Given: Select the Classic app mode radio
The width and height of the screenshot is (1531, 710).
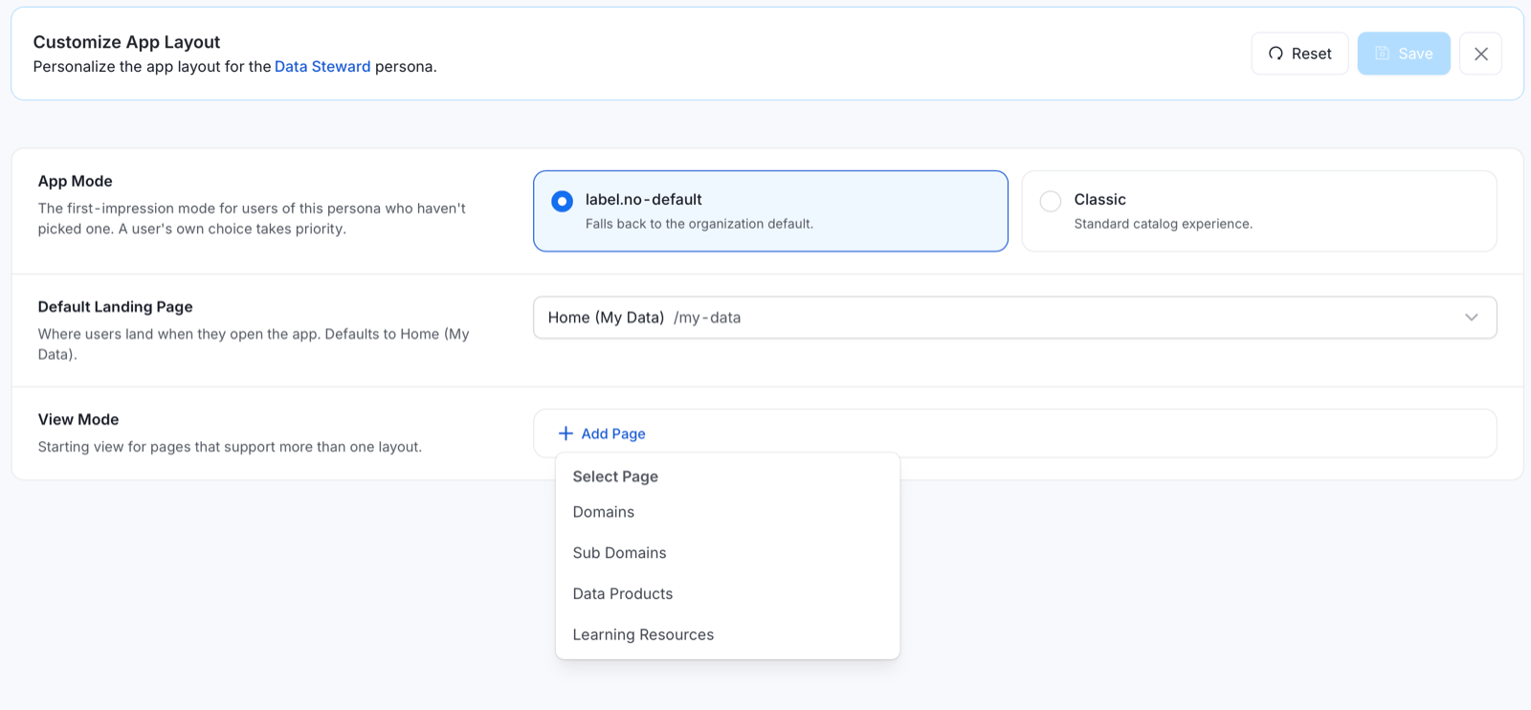Looking at the screenshot, I should (1051, 201).
